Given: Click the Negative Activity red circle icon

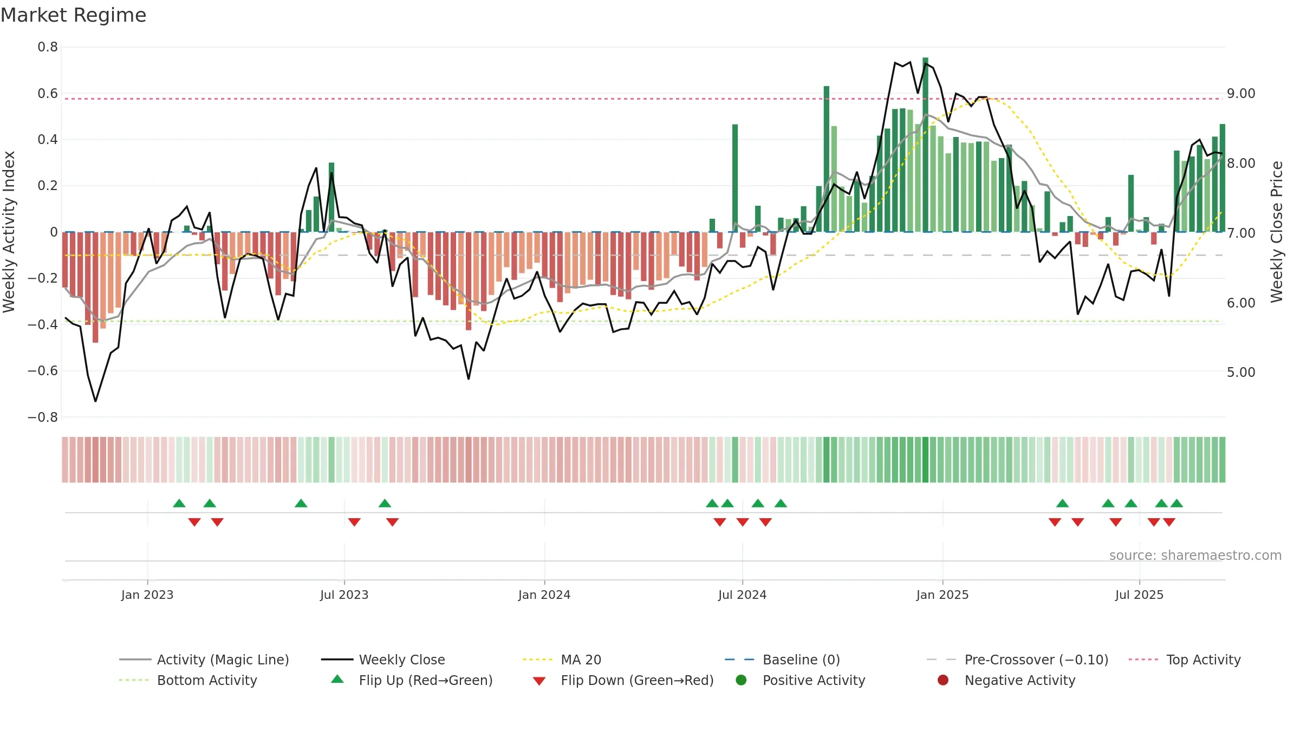Looking at the screenshot, I should (943, 680).
